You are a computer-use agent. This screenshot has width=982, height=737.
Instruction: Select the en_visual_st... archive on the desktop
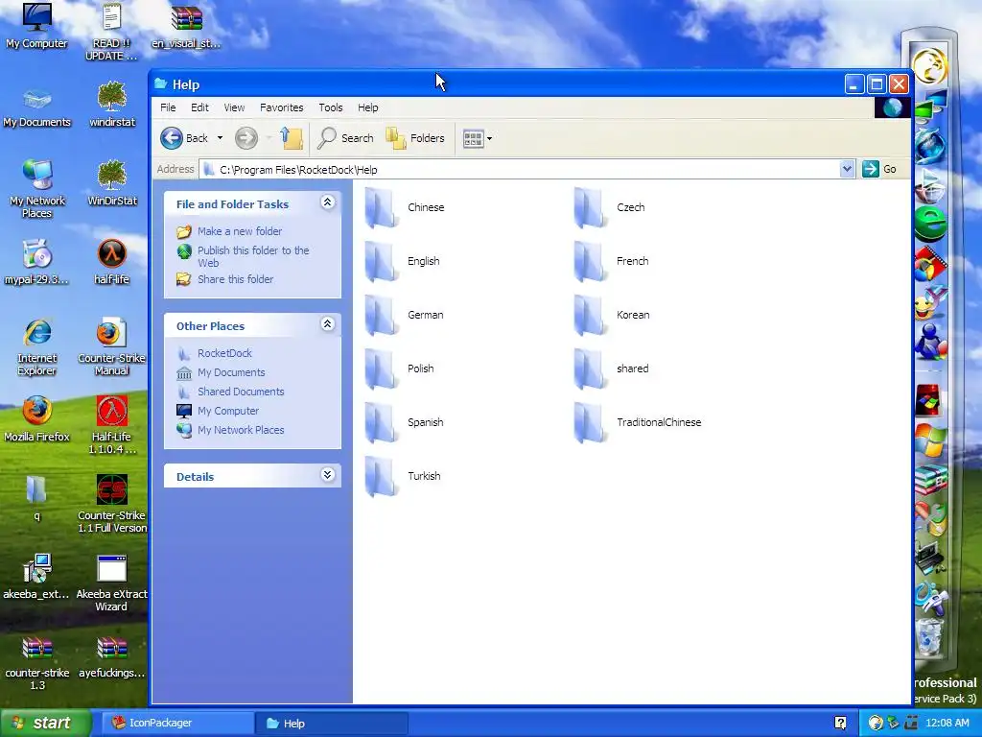[x=186, y=25]
